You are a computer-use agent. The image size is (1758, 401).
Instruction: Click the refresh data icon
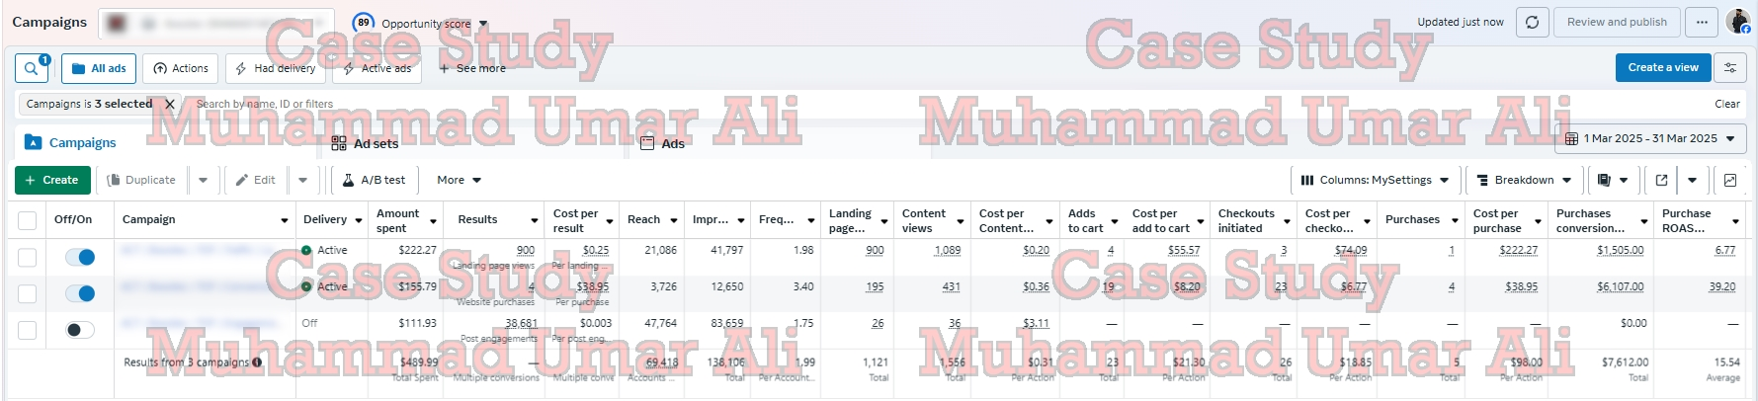[1532, 22]
